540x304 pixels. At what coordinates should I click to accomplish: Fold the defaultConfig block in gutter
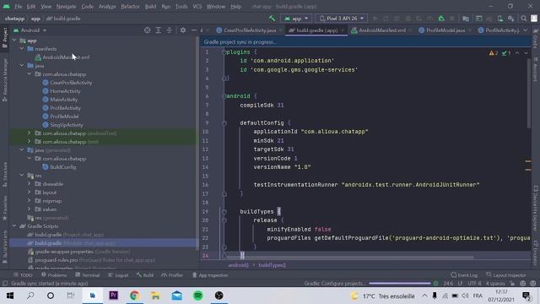[224, 122]
